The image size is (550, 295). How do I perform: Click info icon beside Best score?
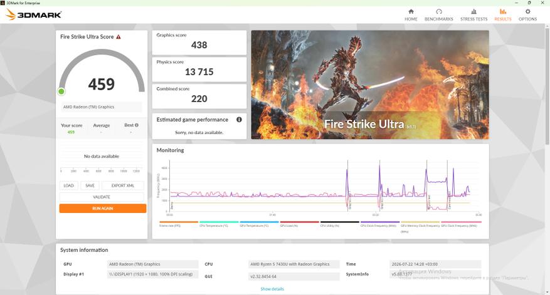pos(137,125)
